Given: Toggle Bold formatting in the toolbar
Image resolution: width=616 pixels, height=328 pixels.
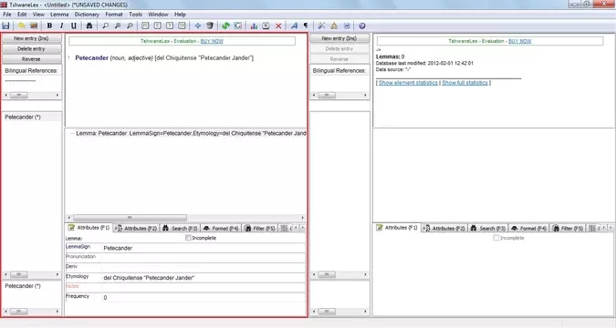Looking at the screenshot, I should click(x=49, y=26).
